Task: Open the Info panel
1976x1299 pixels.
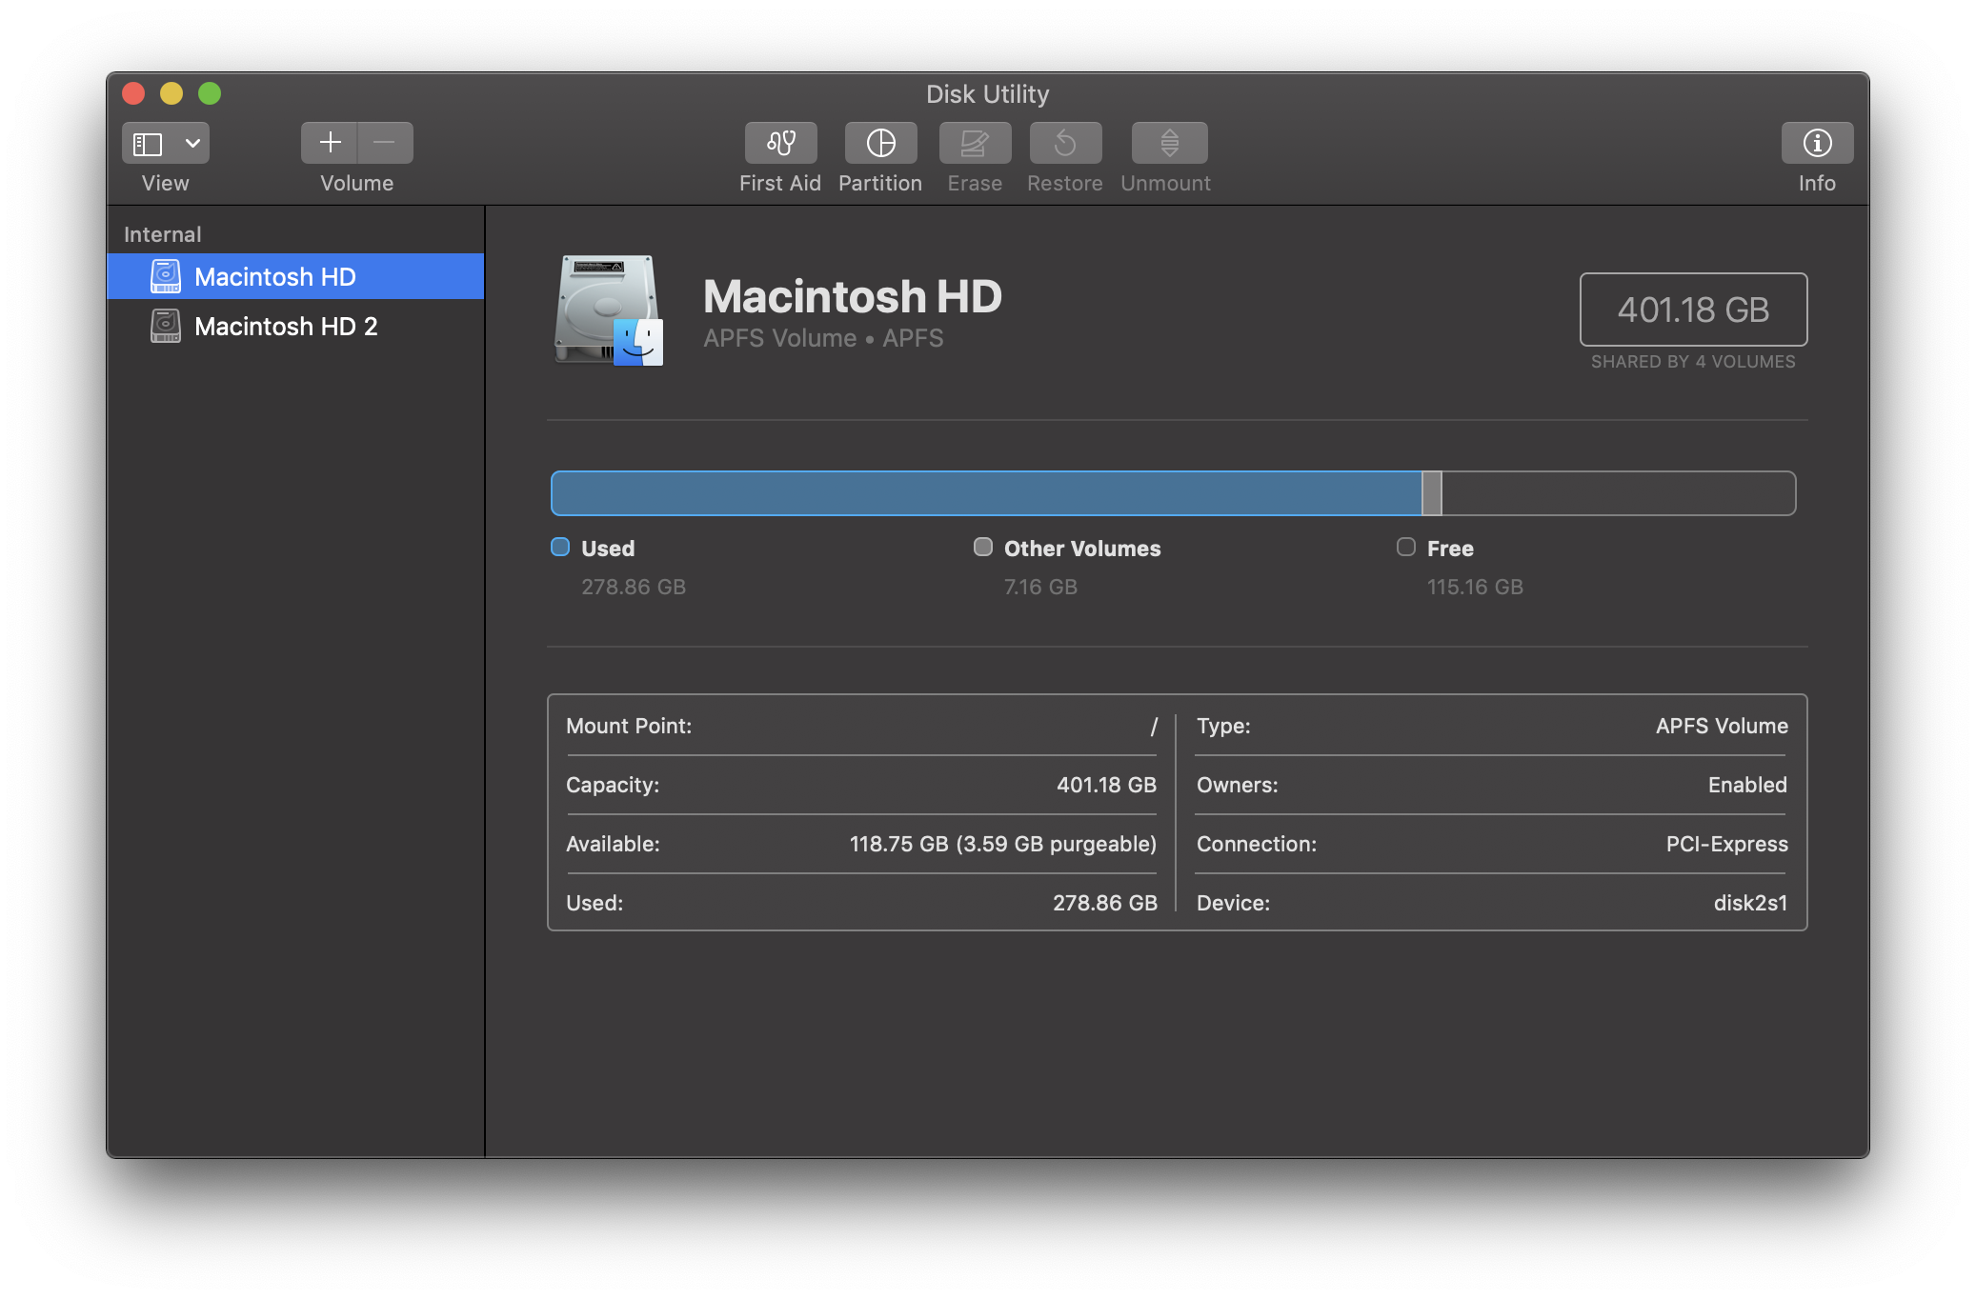Action: coord(1817,143)
